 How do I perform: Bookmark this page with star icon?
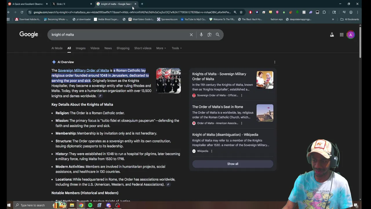241,12
